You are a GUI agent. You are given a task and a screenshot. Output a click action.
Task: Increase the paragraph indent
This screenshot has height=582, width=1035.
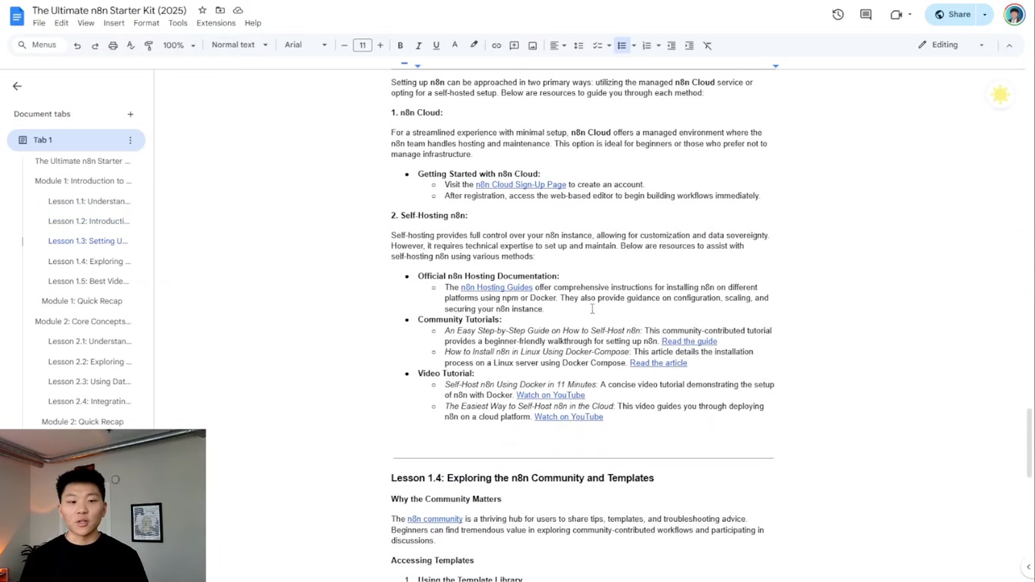689,45
